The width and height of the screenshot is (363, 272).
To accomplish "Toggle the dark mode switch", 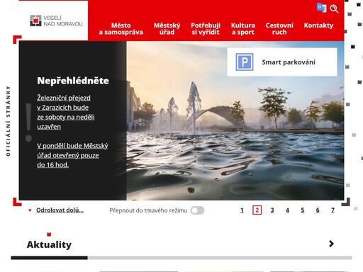I will click(x=198, y=210).
